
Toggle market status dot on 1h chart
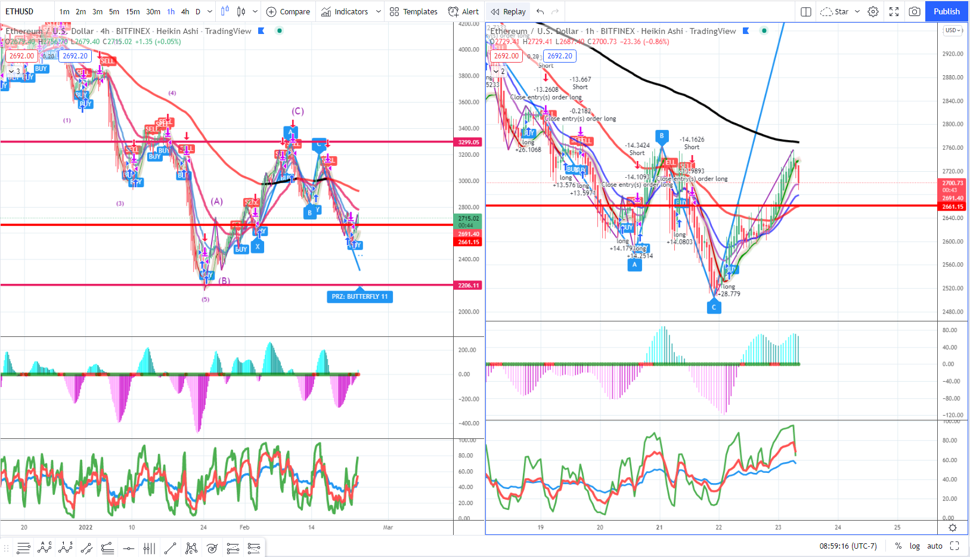[764, 30]
